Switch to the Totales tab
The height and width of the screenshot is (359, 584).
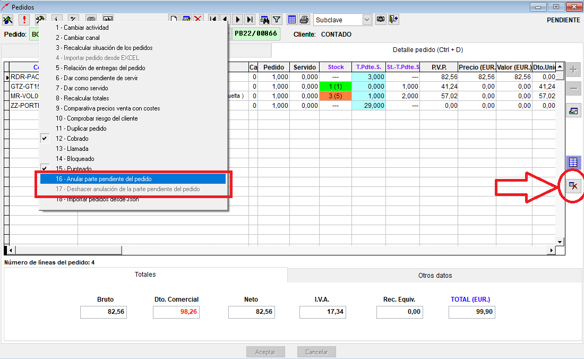pyautogui.click(x=145, y=275)
